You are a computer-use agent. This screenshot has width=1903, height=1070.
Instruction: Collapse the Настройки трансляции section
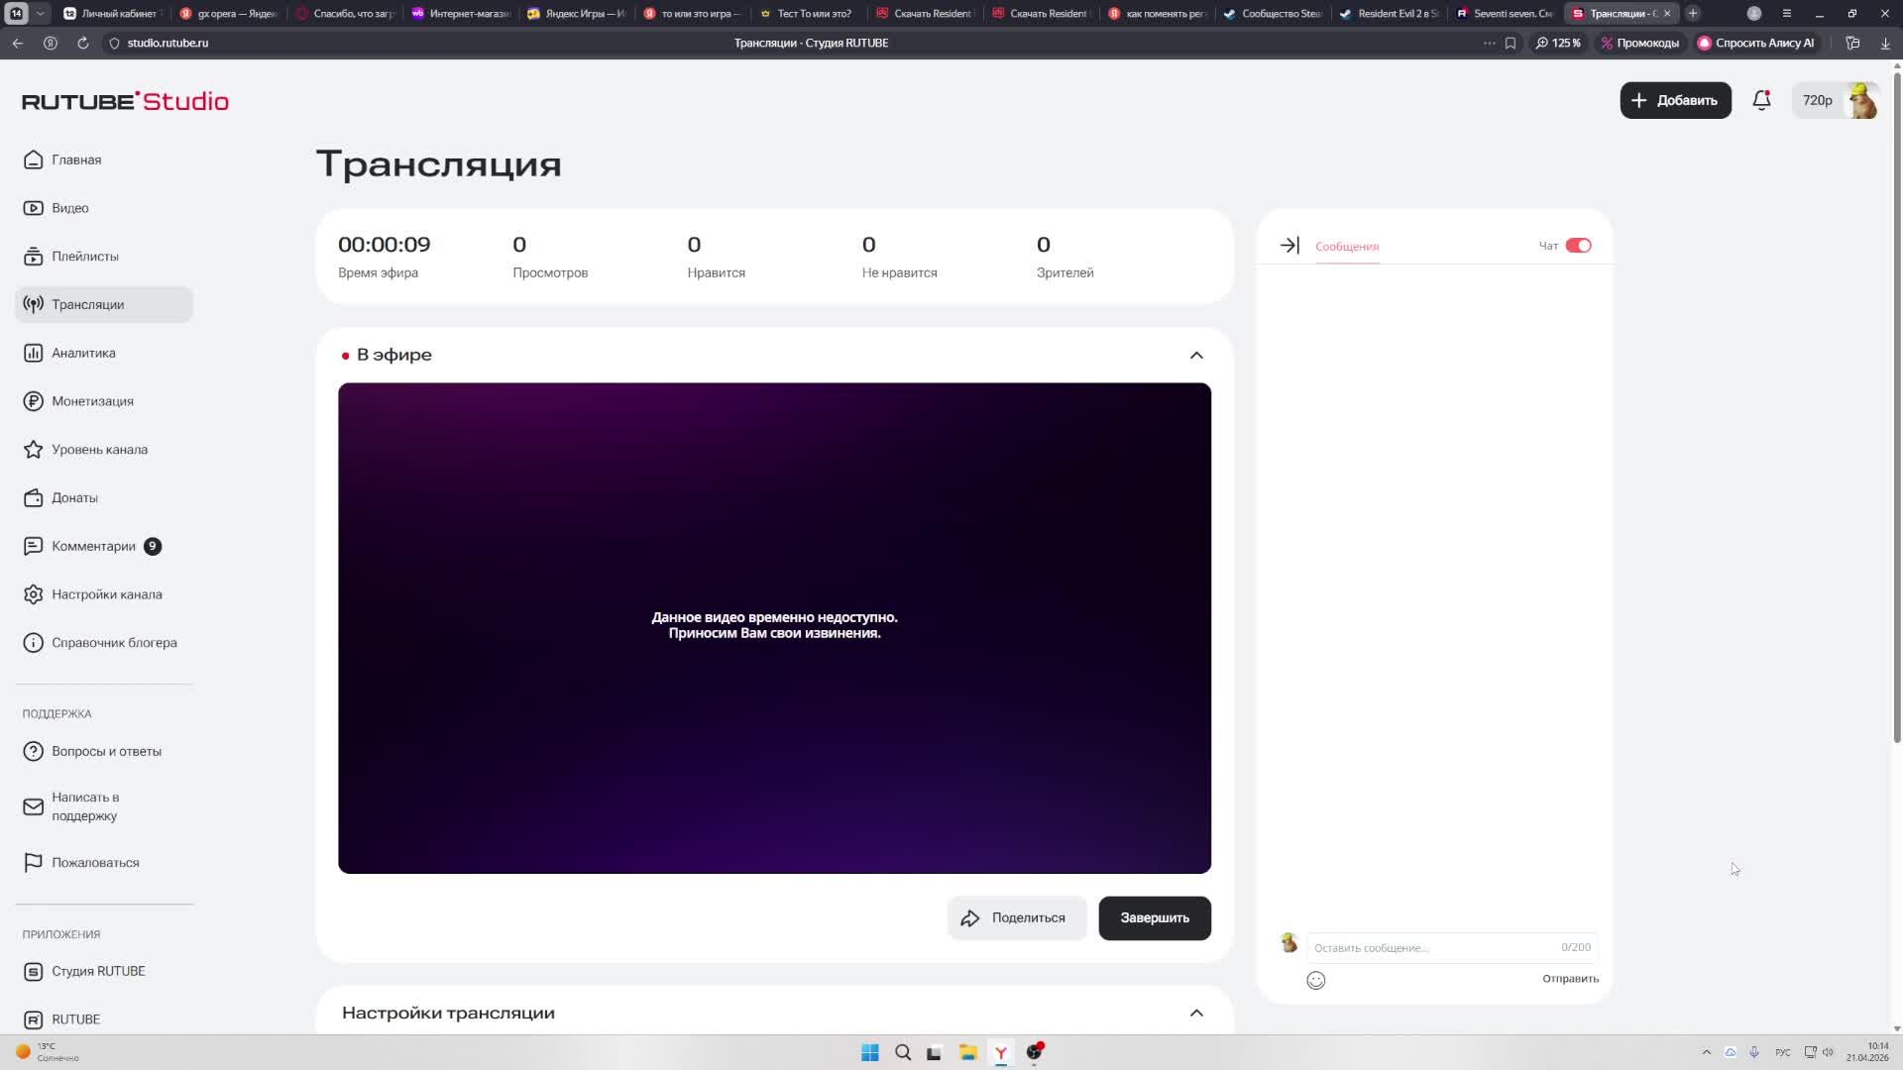tap(1196, 1013)
